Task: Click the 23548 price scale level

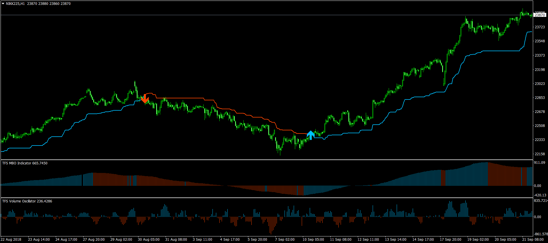Action: pos(540,41)
